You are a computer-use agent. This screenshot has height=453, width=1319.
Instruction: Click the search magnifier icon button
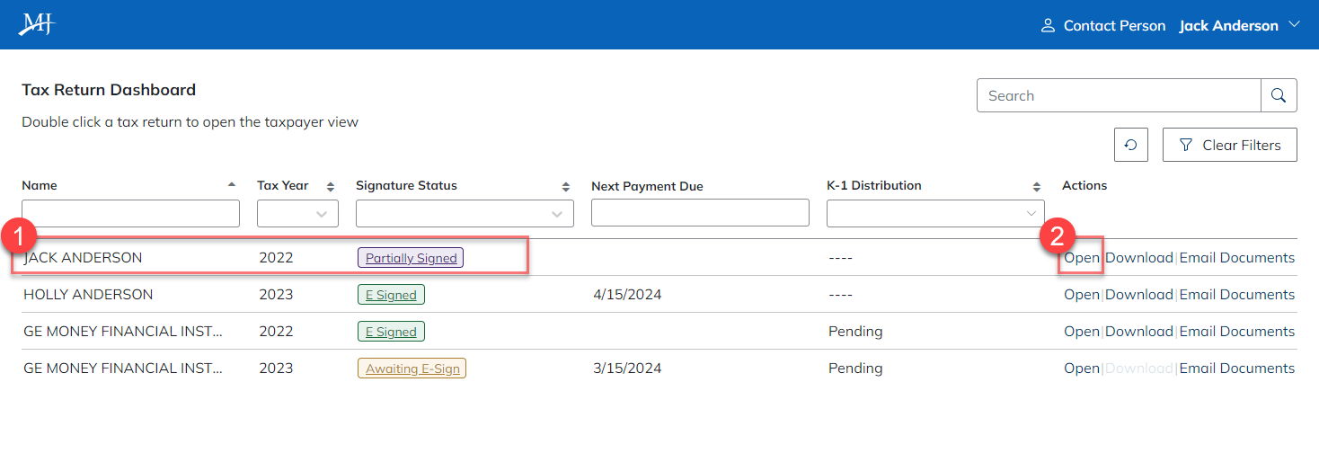[1279, 95]
